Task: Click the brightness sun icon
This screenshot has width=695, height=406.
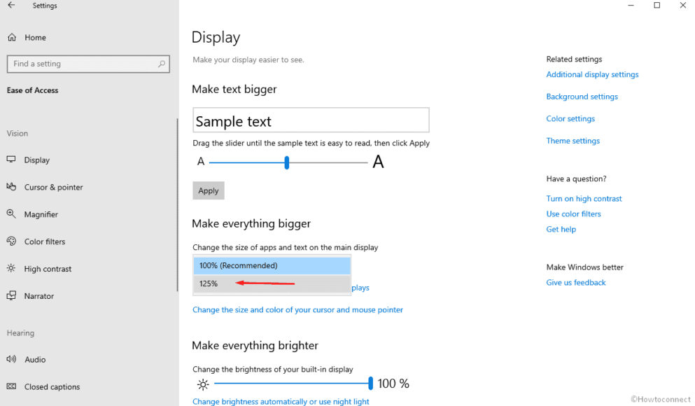Action: 203,384
